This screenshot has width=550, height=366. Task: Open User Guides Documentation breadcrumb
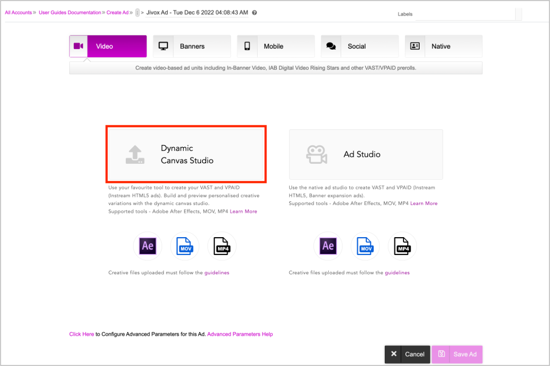tap(70, 13)
